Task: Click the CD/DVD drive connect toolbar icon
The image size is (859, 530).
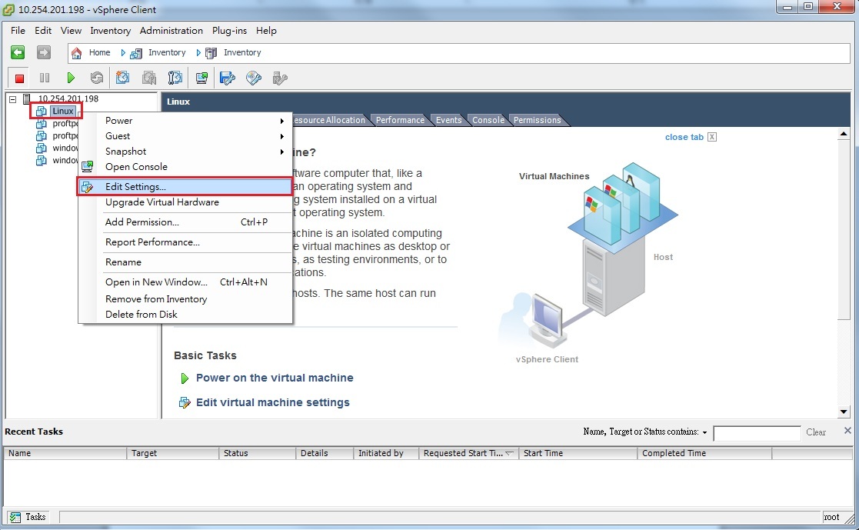Action: pos(253,78)
